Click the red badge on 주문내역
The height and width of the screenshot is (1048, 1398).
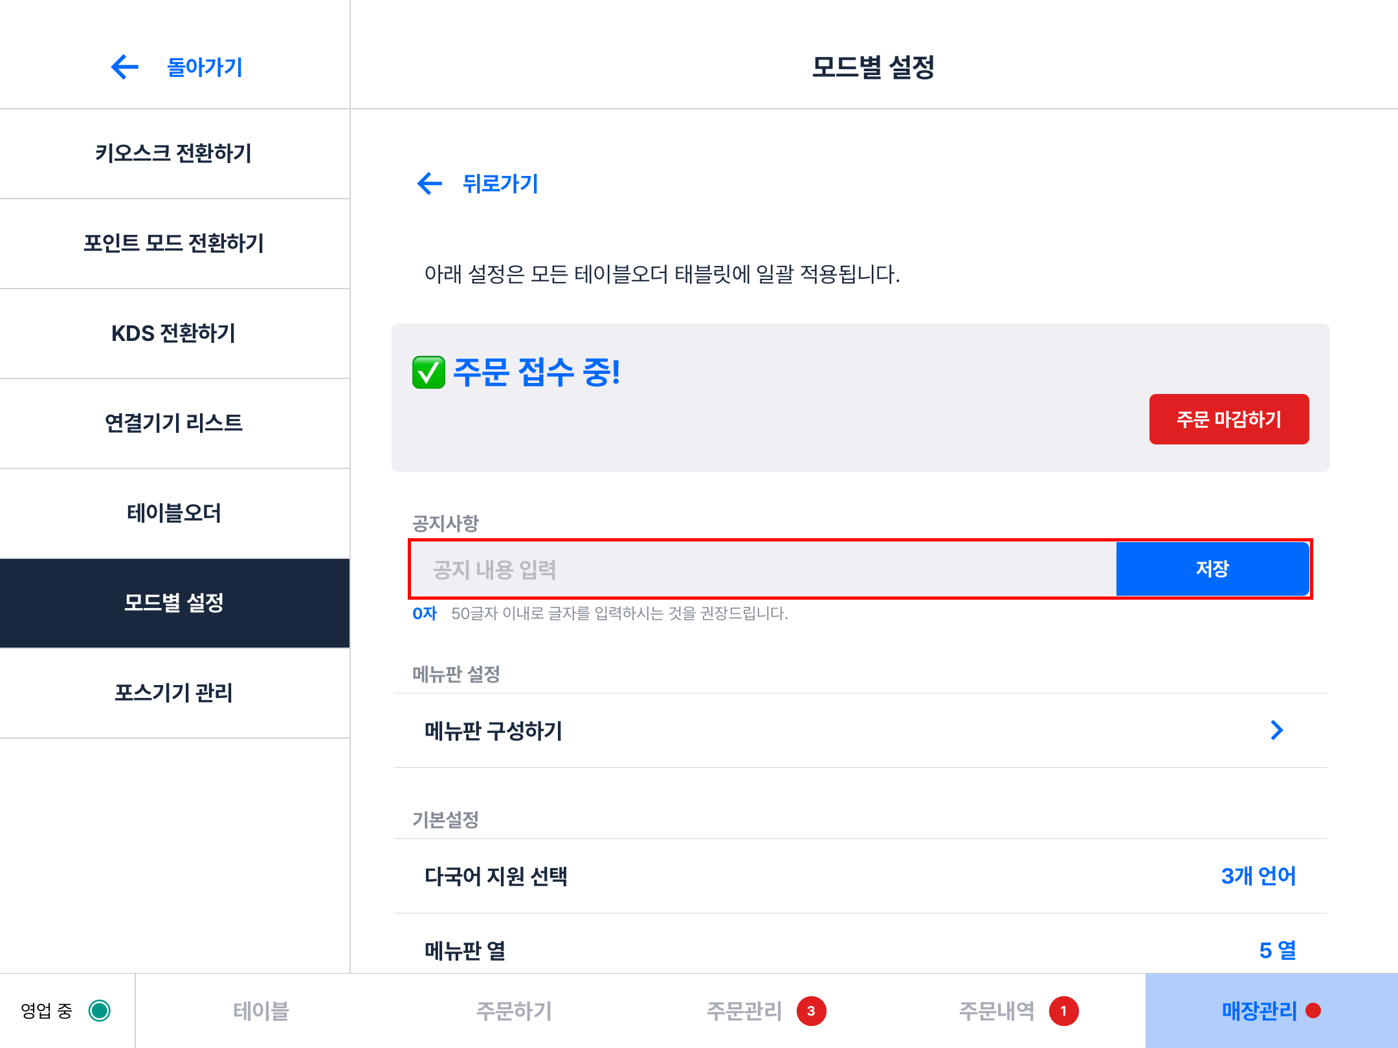pos(1063,1011)
